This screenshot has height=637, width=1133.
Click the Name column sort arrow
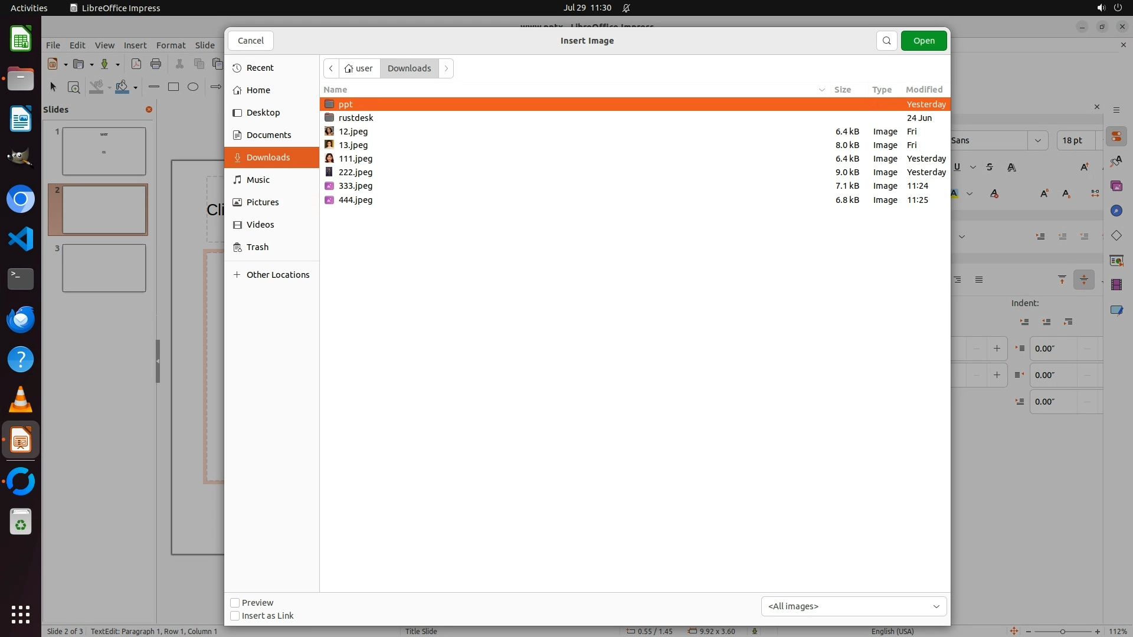click(821, 90)
